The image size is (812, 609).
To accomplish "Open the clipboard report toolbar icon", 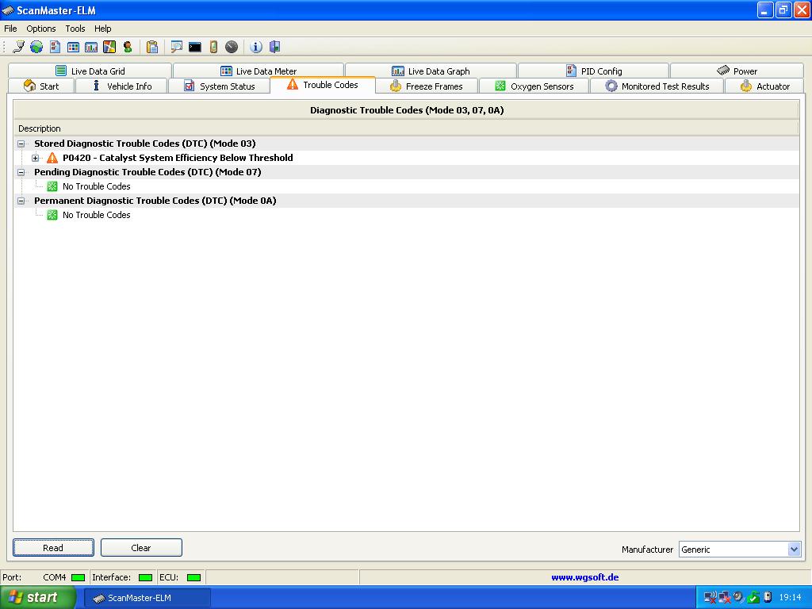I will click(x=151, y=47).
